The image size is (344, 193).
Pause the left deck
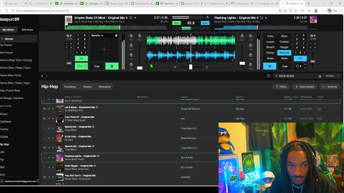(112, 66)
